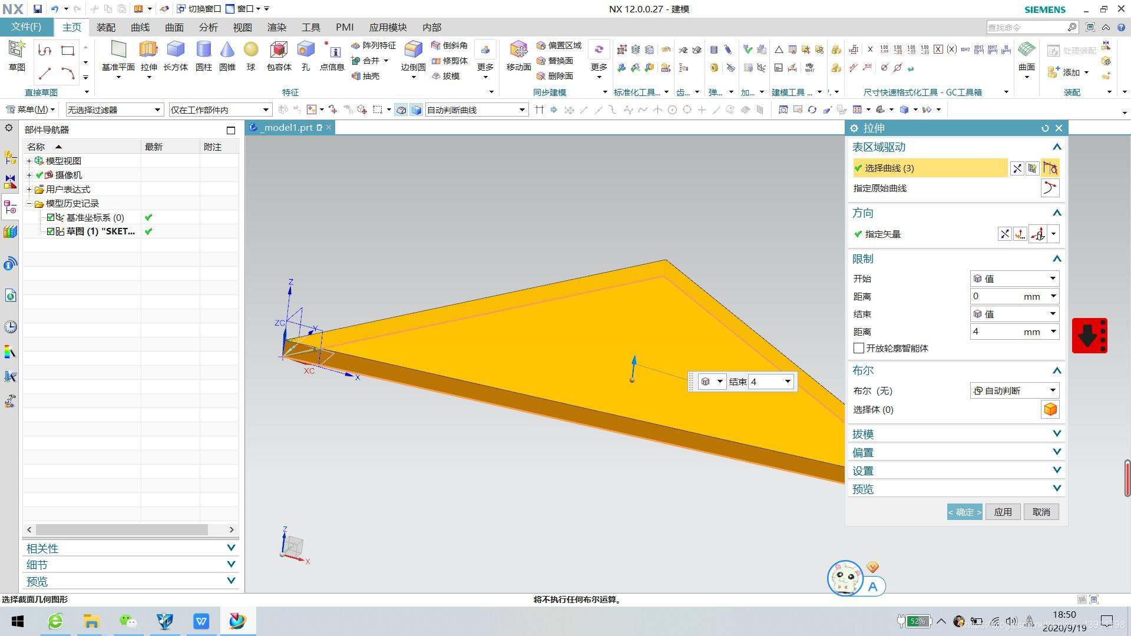Click the select body orange cube icon
The width and height of the screenshot is (1131, 636).
coord(1050,409)
